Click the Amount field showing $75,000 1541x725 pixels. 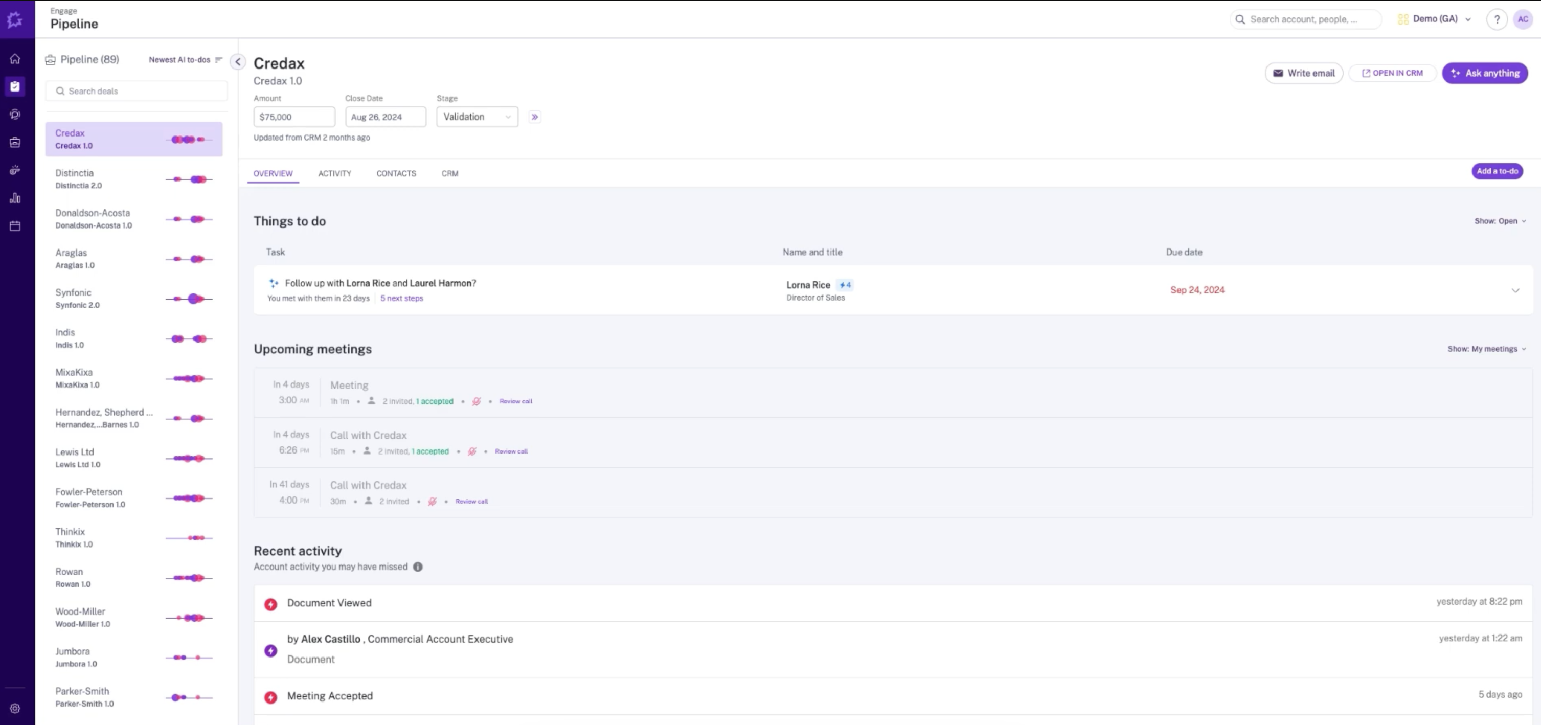point(293,117)
